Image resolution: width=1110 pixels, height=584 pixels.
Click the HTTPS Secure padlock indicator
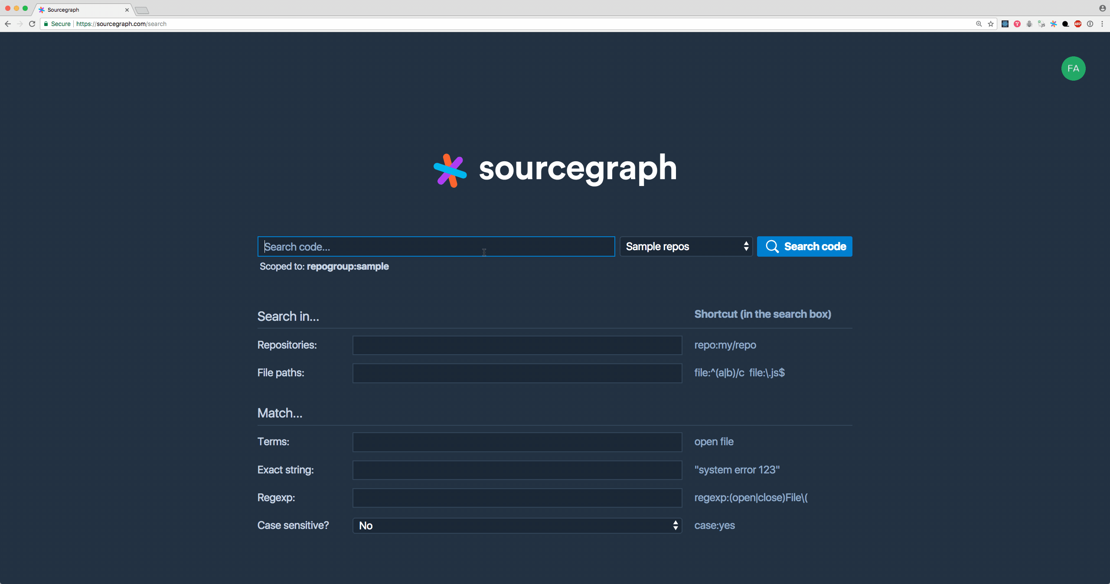coord(46,24)
